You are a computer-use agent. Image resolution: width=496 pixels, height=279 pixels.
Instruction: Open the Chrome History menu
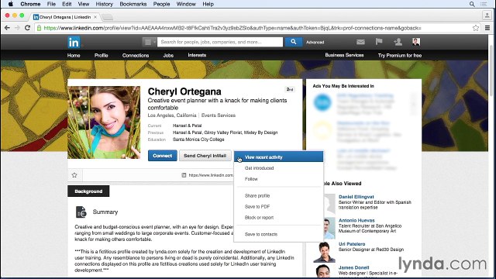pyautogui.click(x=104, y=4)
